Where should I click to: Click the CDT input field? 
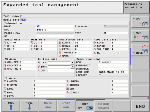coord(61,70)
